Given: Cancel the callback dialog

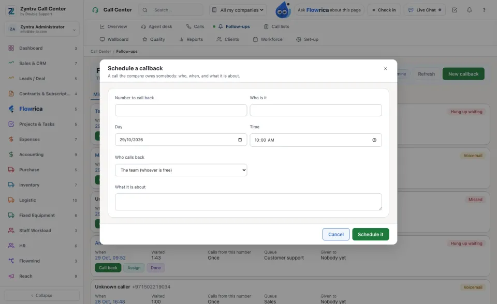Looking at the screenshot, I should click(336, 234).
